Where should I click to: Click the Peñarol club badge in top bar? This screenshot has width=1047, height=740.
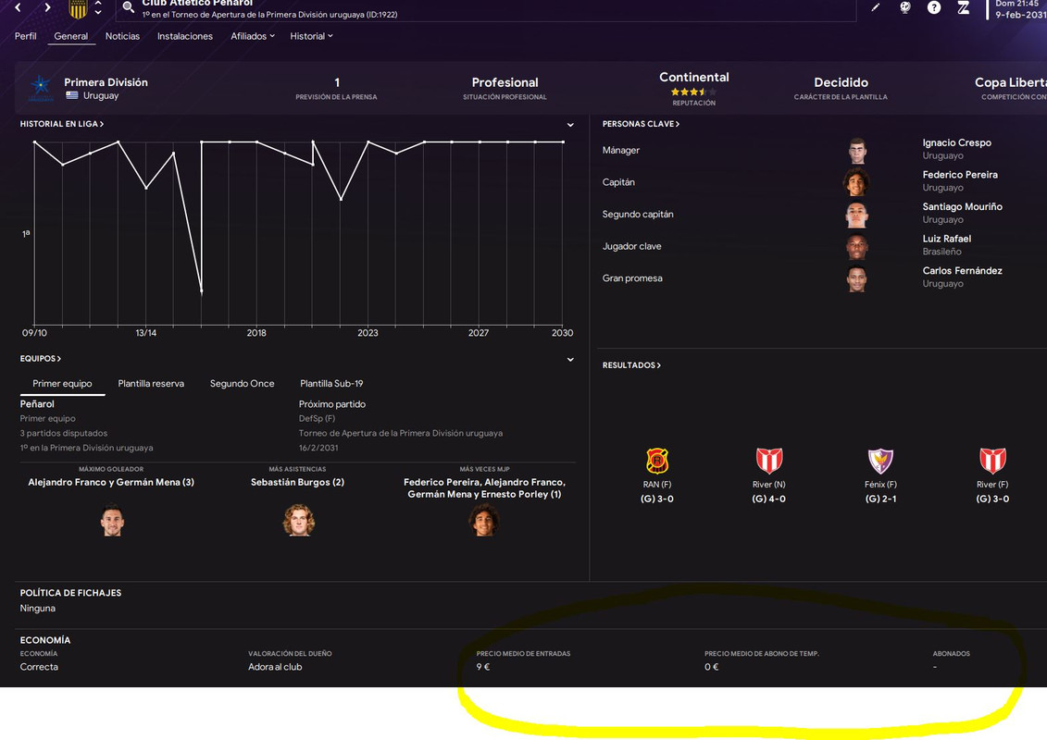78,8
